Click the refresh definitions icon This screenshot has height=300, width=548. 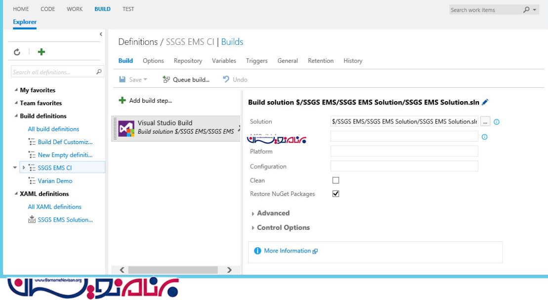pyautogui.click(x=16, y=52)
